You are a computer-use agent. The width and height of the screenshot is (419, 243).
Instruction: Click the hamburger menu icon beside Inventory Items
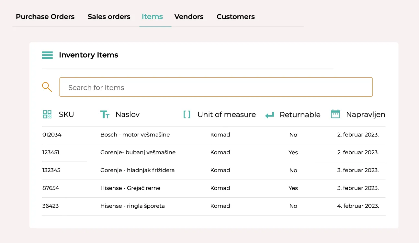(x=47, y=55)
